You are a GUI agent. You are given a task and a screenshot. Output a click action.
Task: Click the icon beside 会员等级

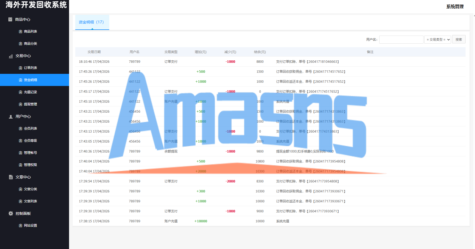[20, 141]
